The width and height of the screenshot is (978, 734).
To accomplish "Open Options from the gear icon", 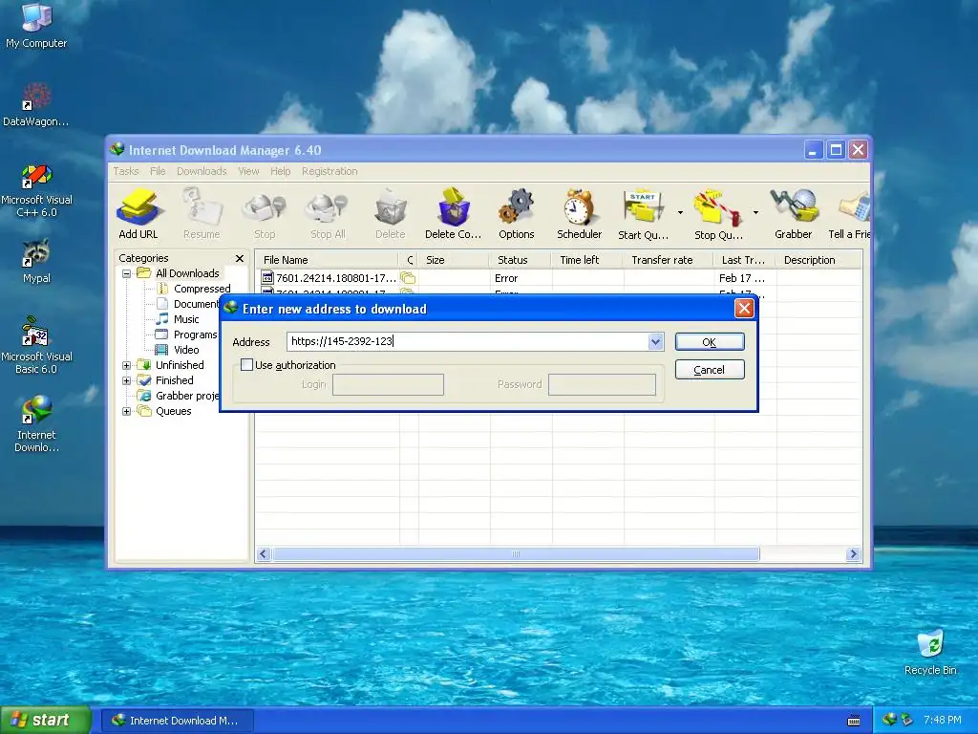I will coord(517,207).
